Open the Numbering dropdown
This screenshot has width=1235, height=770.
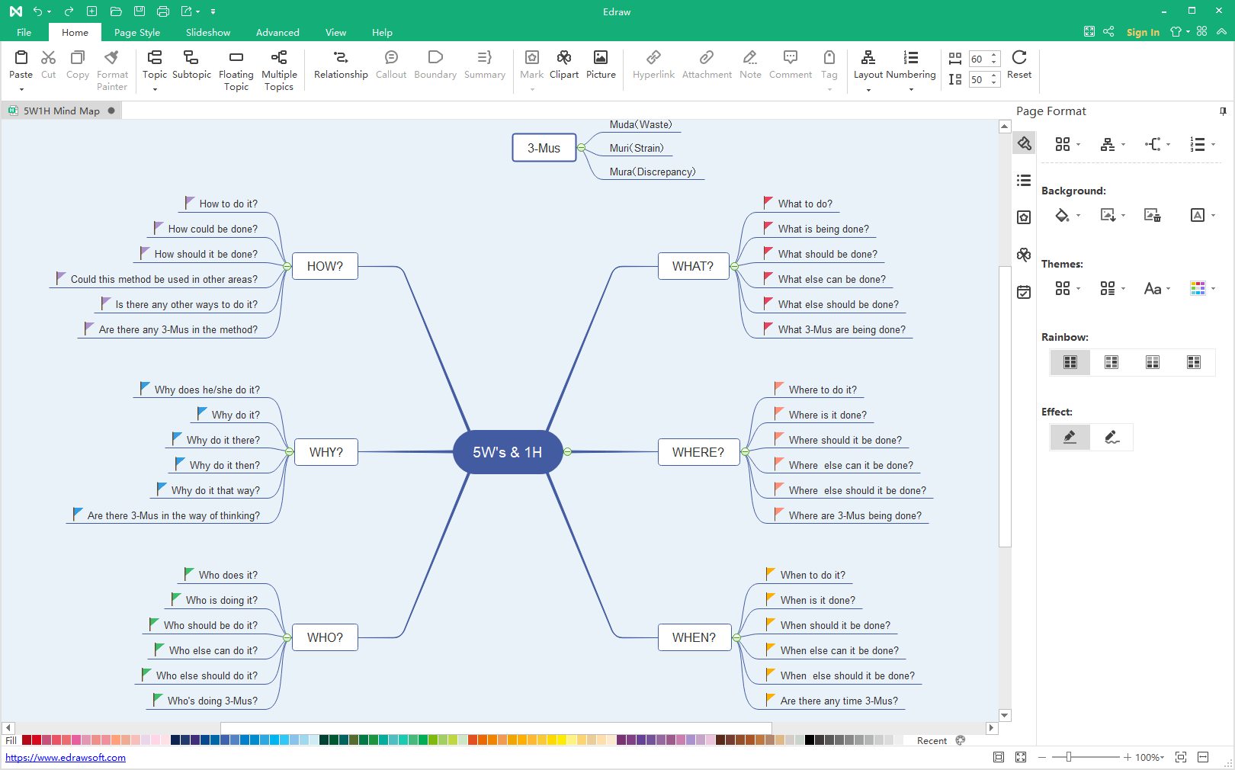coord(910,90)
